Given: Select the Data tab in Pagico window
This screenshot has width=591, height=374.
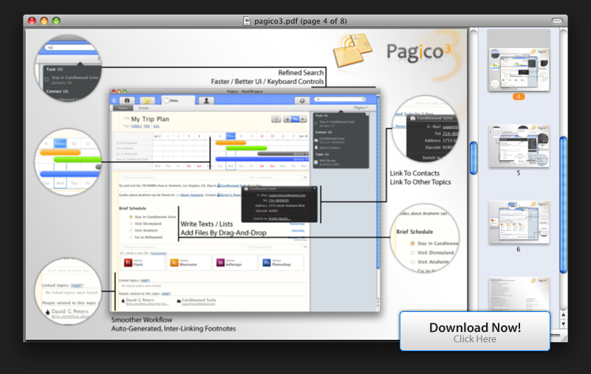Looking at the screenshot, I should (178, 100).
